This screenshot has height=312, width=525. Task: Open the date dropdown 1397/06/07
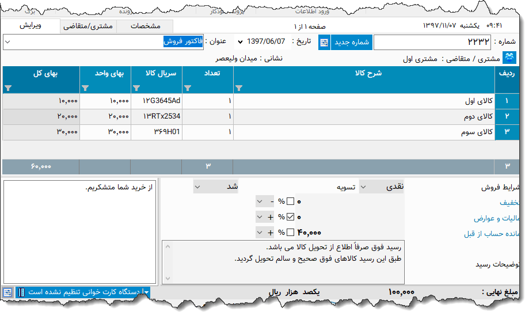[240, 42]
